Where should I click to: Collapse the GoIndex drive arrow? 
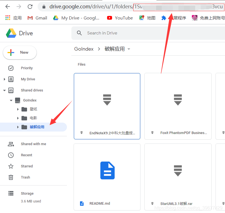tap(11, 100)
